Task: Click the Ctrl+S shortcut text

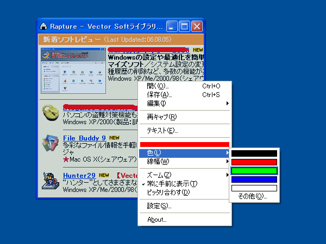Action: 211,95
